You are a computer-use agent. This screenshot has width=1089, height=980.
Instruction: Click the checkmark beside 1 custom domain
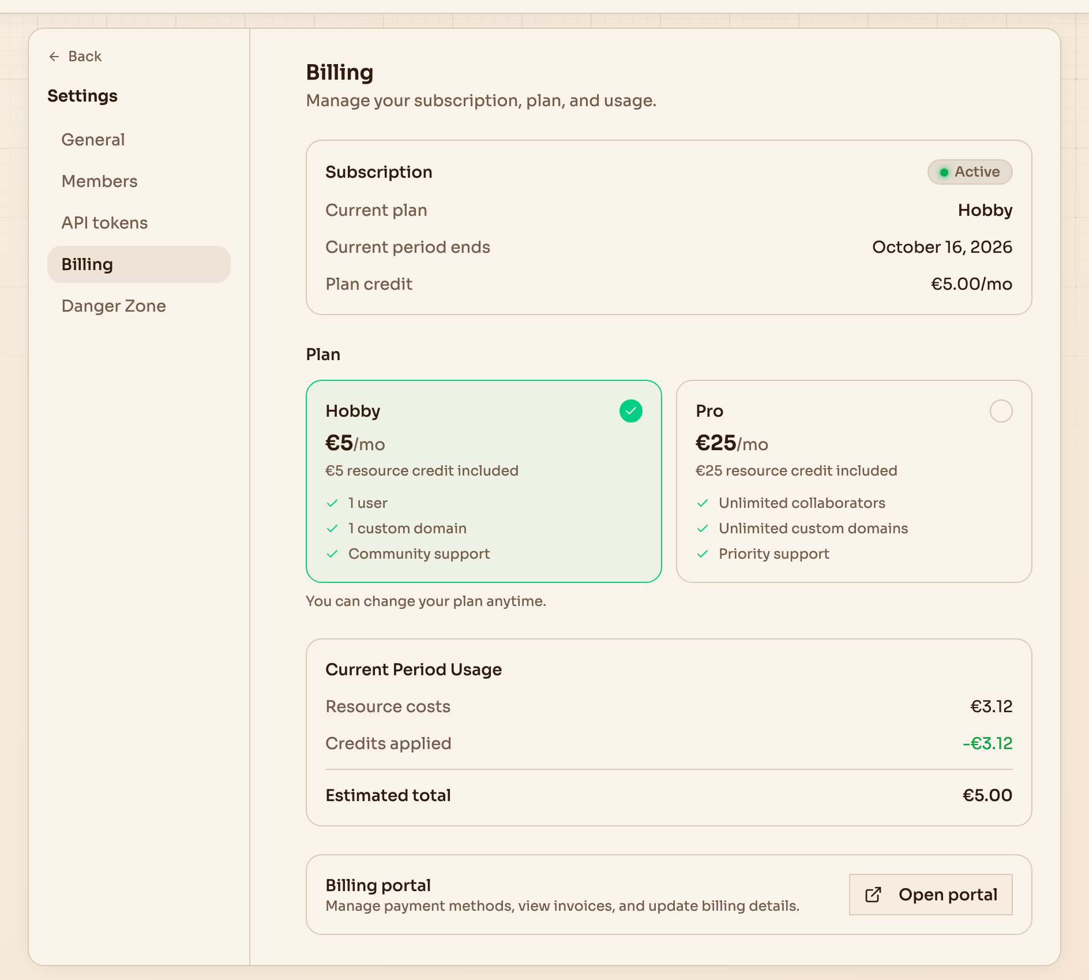click(332, 529)
